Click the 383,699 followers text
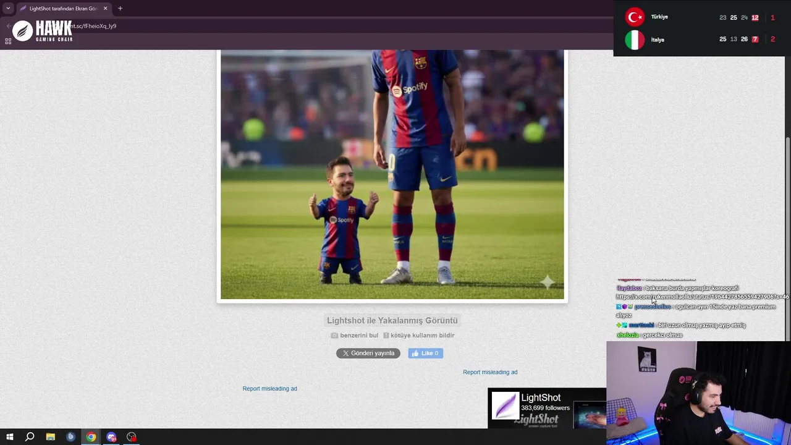Viewport: 791px width, 445px height. (545, 408)
